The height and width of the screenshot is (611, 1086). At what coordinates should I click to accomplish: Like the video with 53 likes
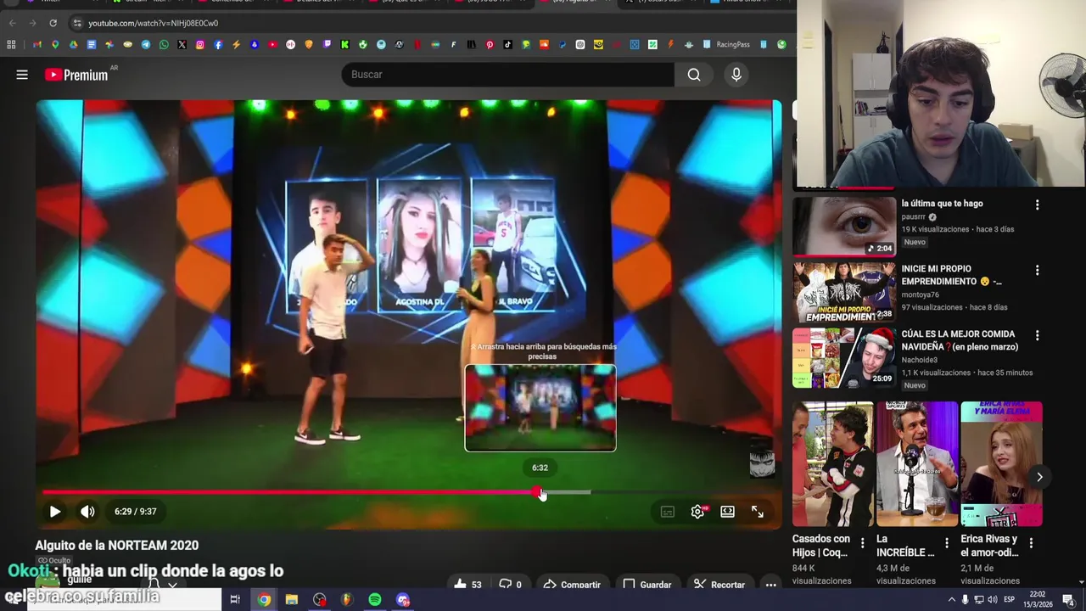tap(467, 584)
